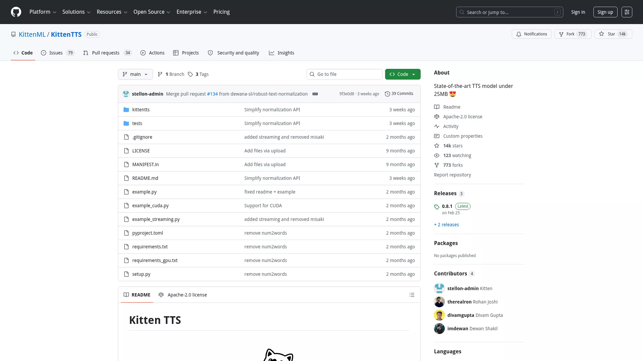The image size is (643, 361).
Task: Click the branch icon beside 1 Branch
Action: (x=160, y=74)
